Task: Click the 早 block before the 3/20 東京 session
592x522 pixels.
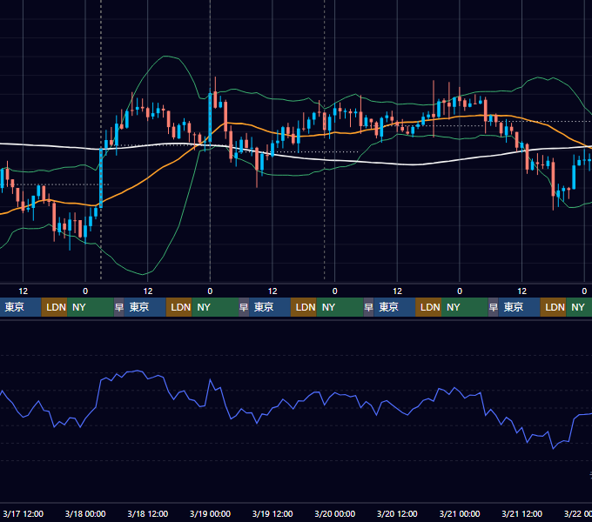Action: point(368,307)
